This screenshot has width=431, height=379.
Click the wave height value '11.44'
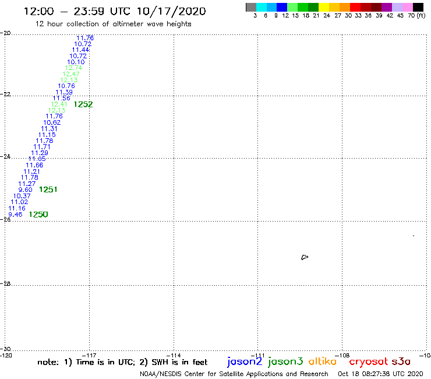pyautogui.click(x=80, y=50)
